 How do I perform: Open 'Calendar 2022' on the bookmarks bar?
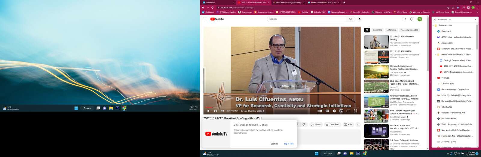pyautogui.click(x=318, y=12)
